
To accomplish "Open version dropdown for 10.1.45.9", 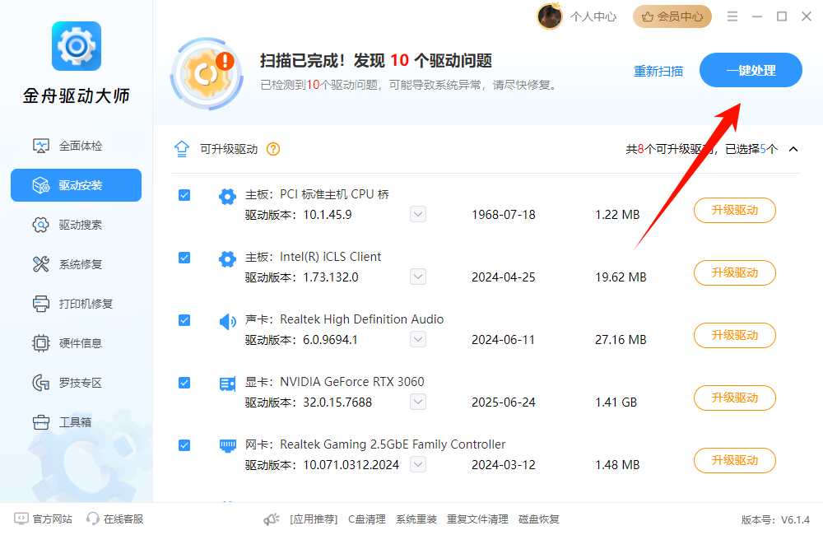I will [418, 214].
